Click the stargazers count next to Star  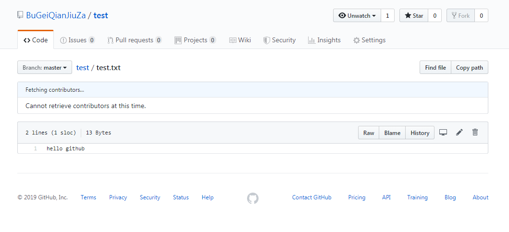(x=435, y=15)
